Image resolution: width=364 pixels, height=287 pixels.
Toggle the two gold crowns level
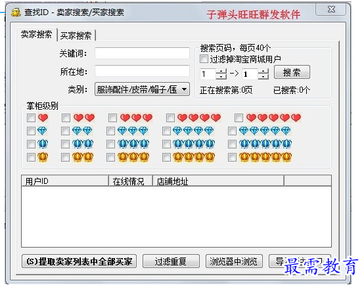click(x=65, y=158)
